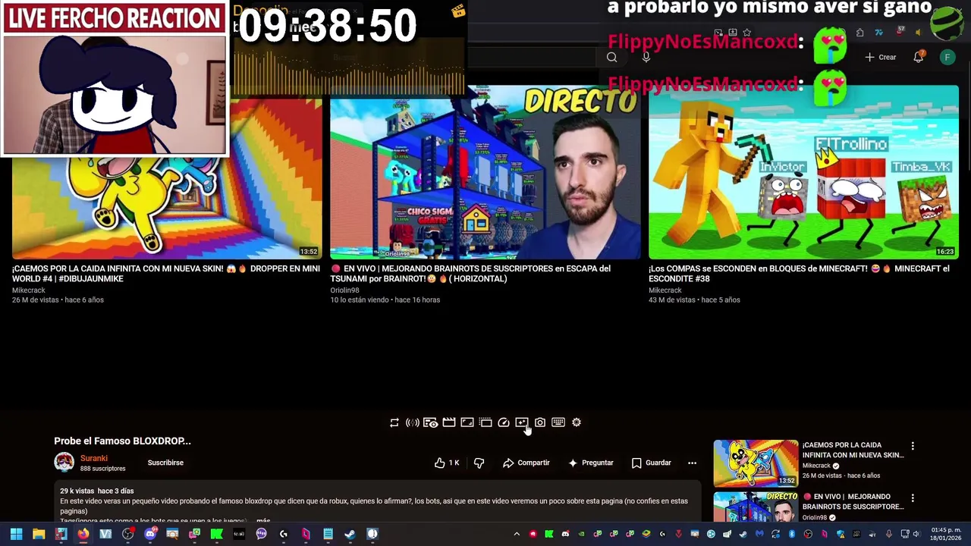Save video with Guardar button
This screenshot has width=971, height=546.
coord(651,463)
